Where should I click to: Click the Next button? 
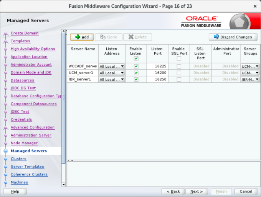click(197, 191)
